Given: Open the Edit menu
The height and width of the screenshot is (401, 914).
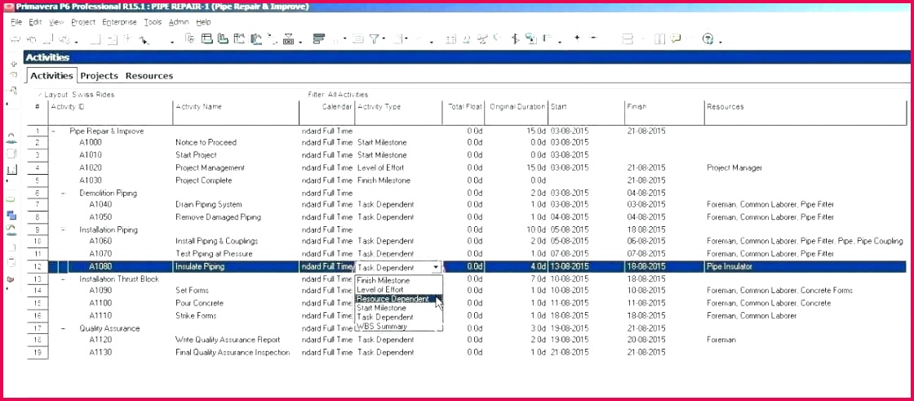Looking at the screenshot, I should coord(36,22).
